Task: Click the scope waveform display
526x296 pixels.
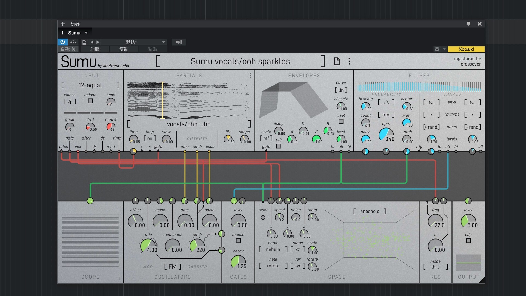Action: coord(90,240)
